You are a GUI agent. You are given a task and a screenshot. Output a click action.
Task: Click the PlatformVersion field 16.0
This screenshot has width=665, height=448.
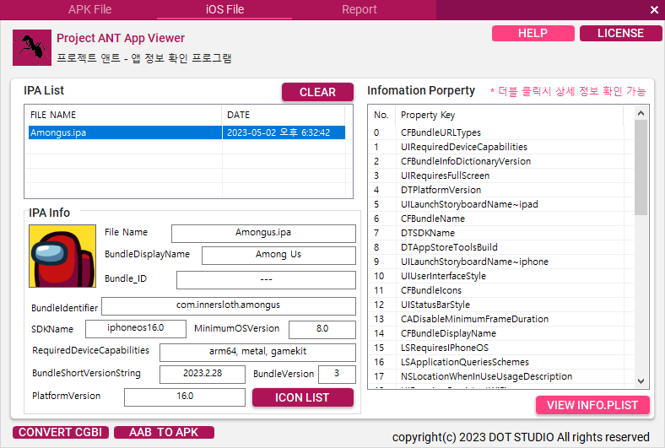point(185,397)
